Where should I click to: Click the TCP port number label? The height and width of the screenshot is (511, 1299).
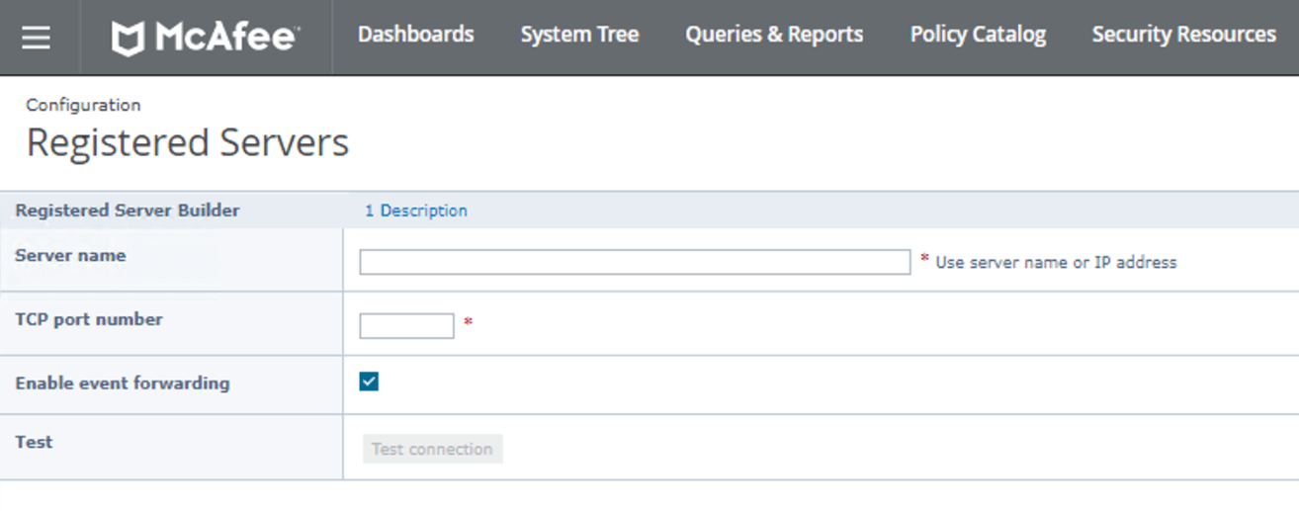tap(89, 320)
